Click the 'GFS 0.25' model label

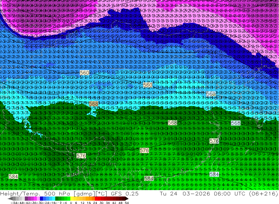[x=125, y=194]
